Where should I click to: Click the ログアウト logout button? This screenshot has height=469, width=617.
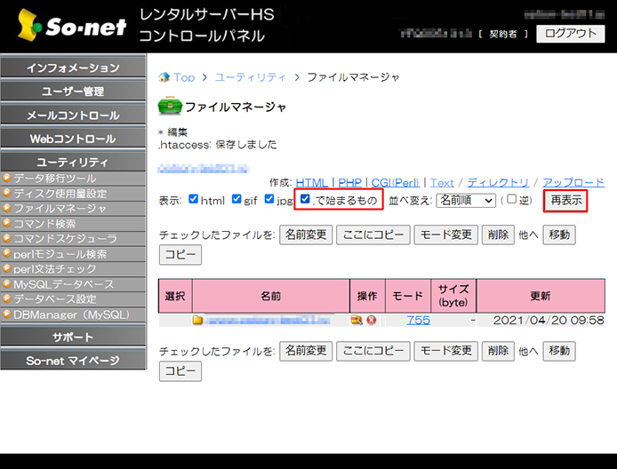(x=569, y=34)
